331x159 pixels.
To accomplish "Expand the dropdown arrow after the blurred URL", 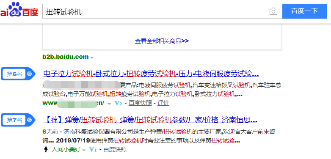I will [x=109, y=104].
